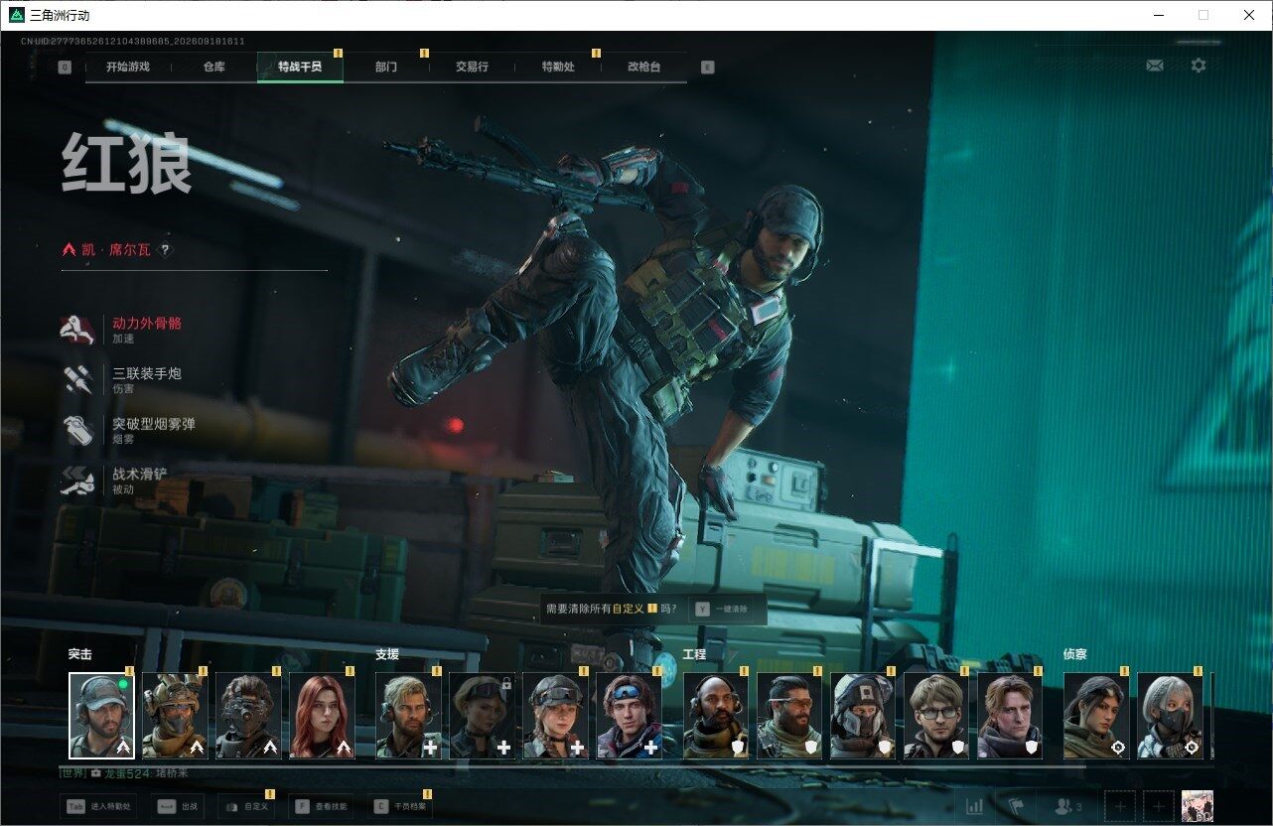Click the 支援 category heading
This screenshot has height=826, width=1273.
387,655
